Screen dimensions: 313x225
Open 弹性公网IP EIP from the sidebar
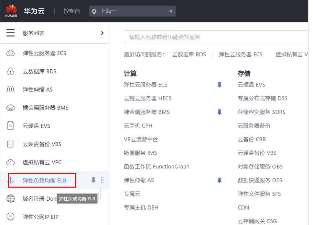click(x=41, y=217)
